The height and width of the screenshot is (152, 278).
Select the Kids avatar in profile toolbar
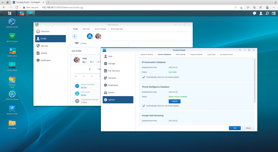click(x=98, y=36)
